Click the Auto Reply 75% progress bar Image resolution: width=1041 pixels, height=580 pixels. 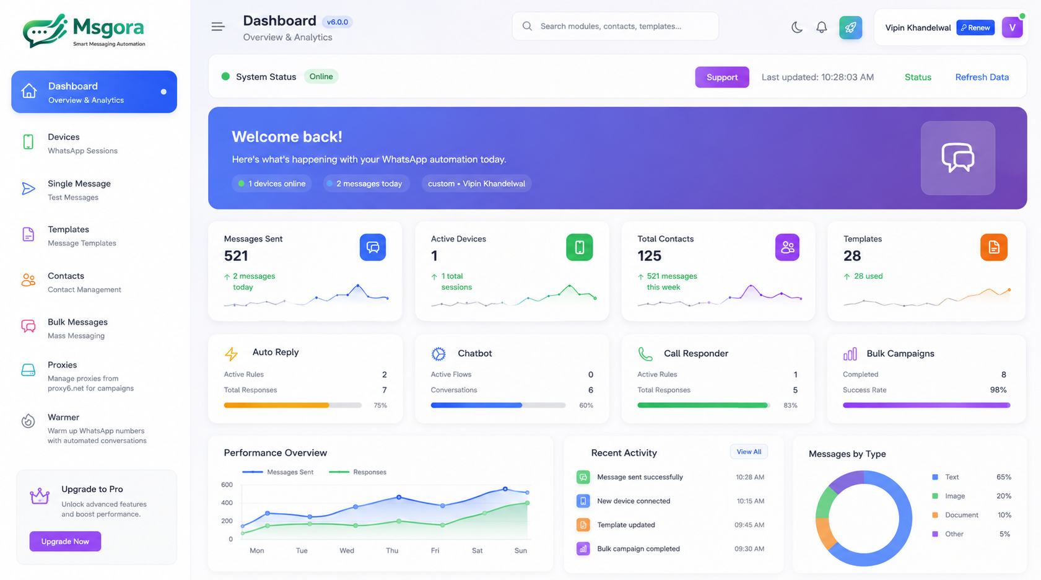click(x=293, y=405)
